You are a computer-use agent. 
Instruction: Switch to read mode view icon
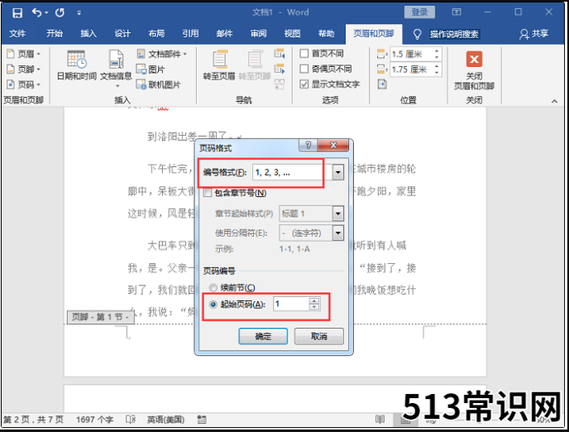click(x=380, y=420)
